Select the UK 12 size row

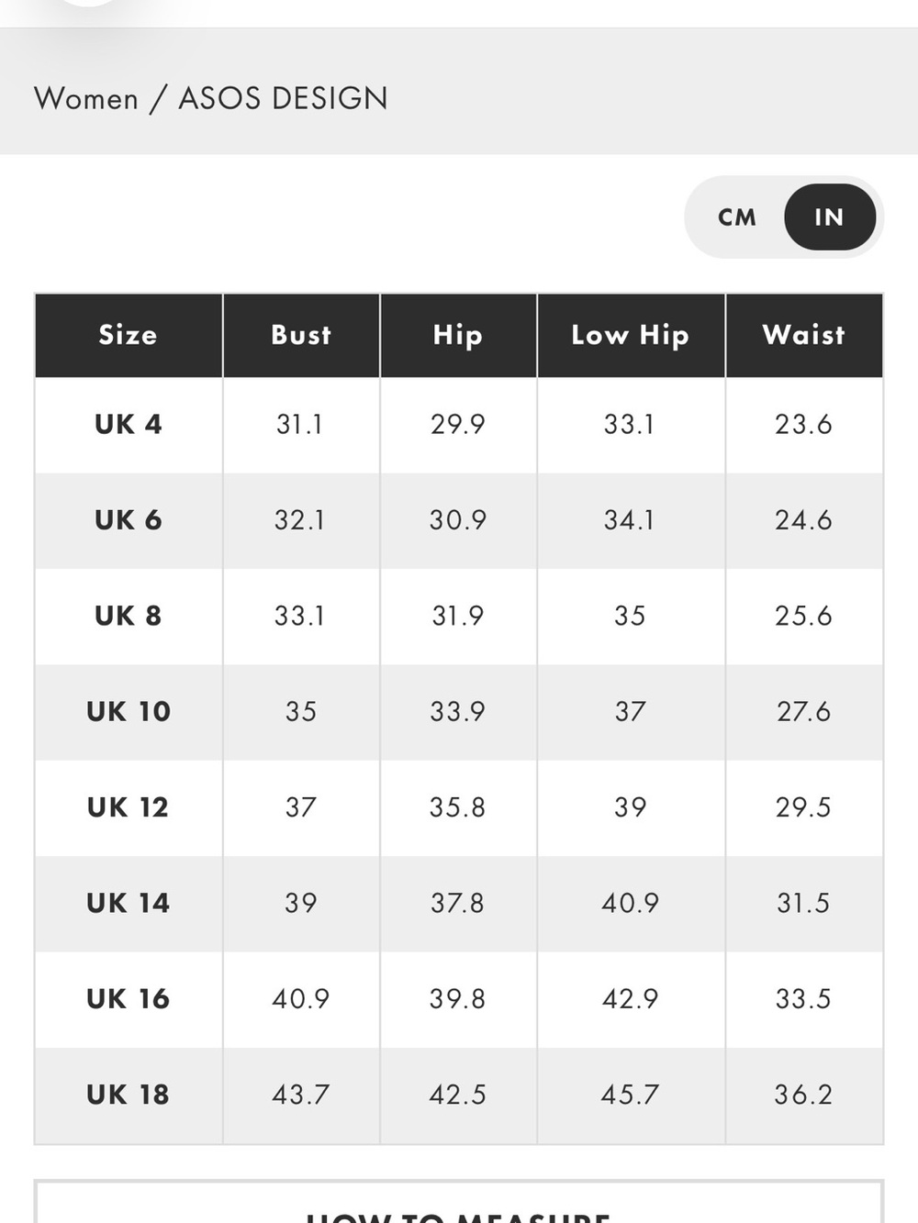point(459,808)
